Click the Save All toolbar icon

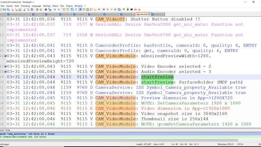8,9
